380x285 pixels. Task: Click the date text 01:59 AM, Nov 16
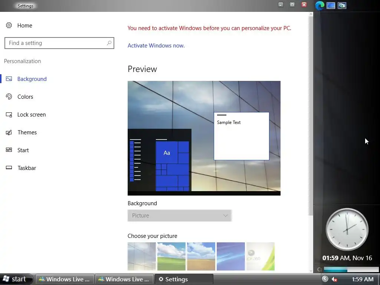coord(347,258)
